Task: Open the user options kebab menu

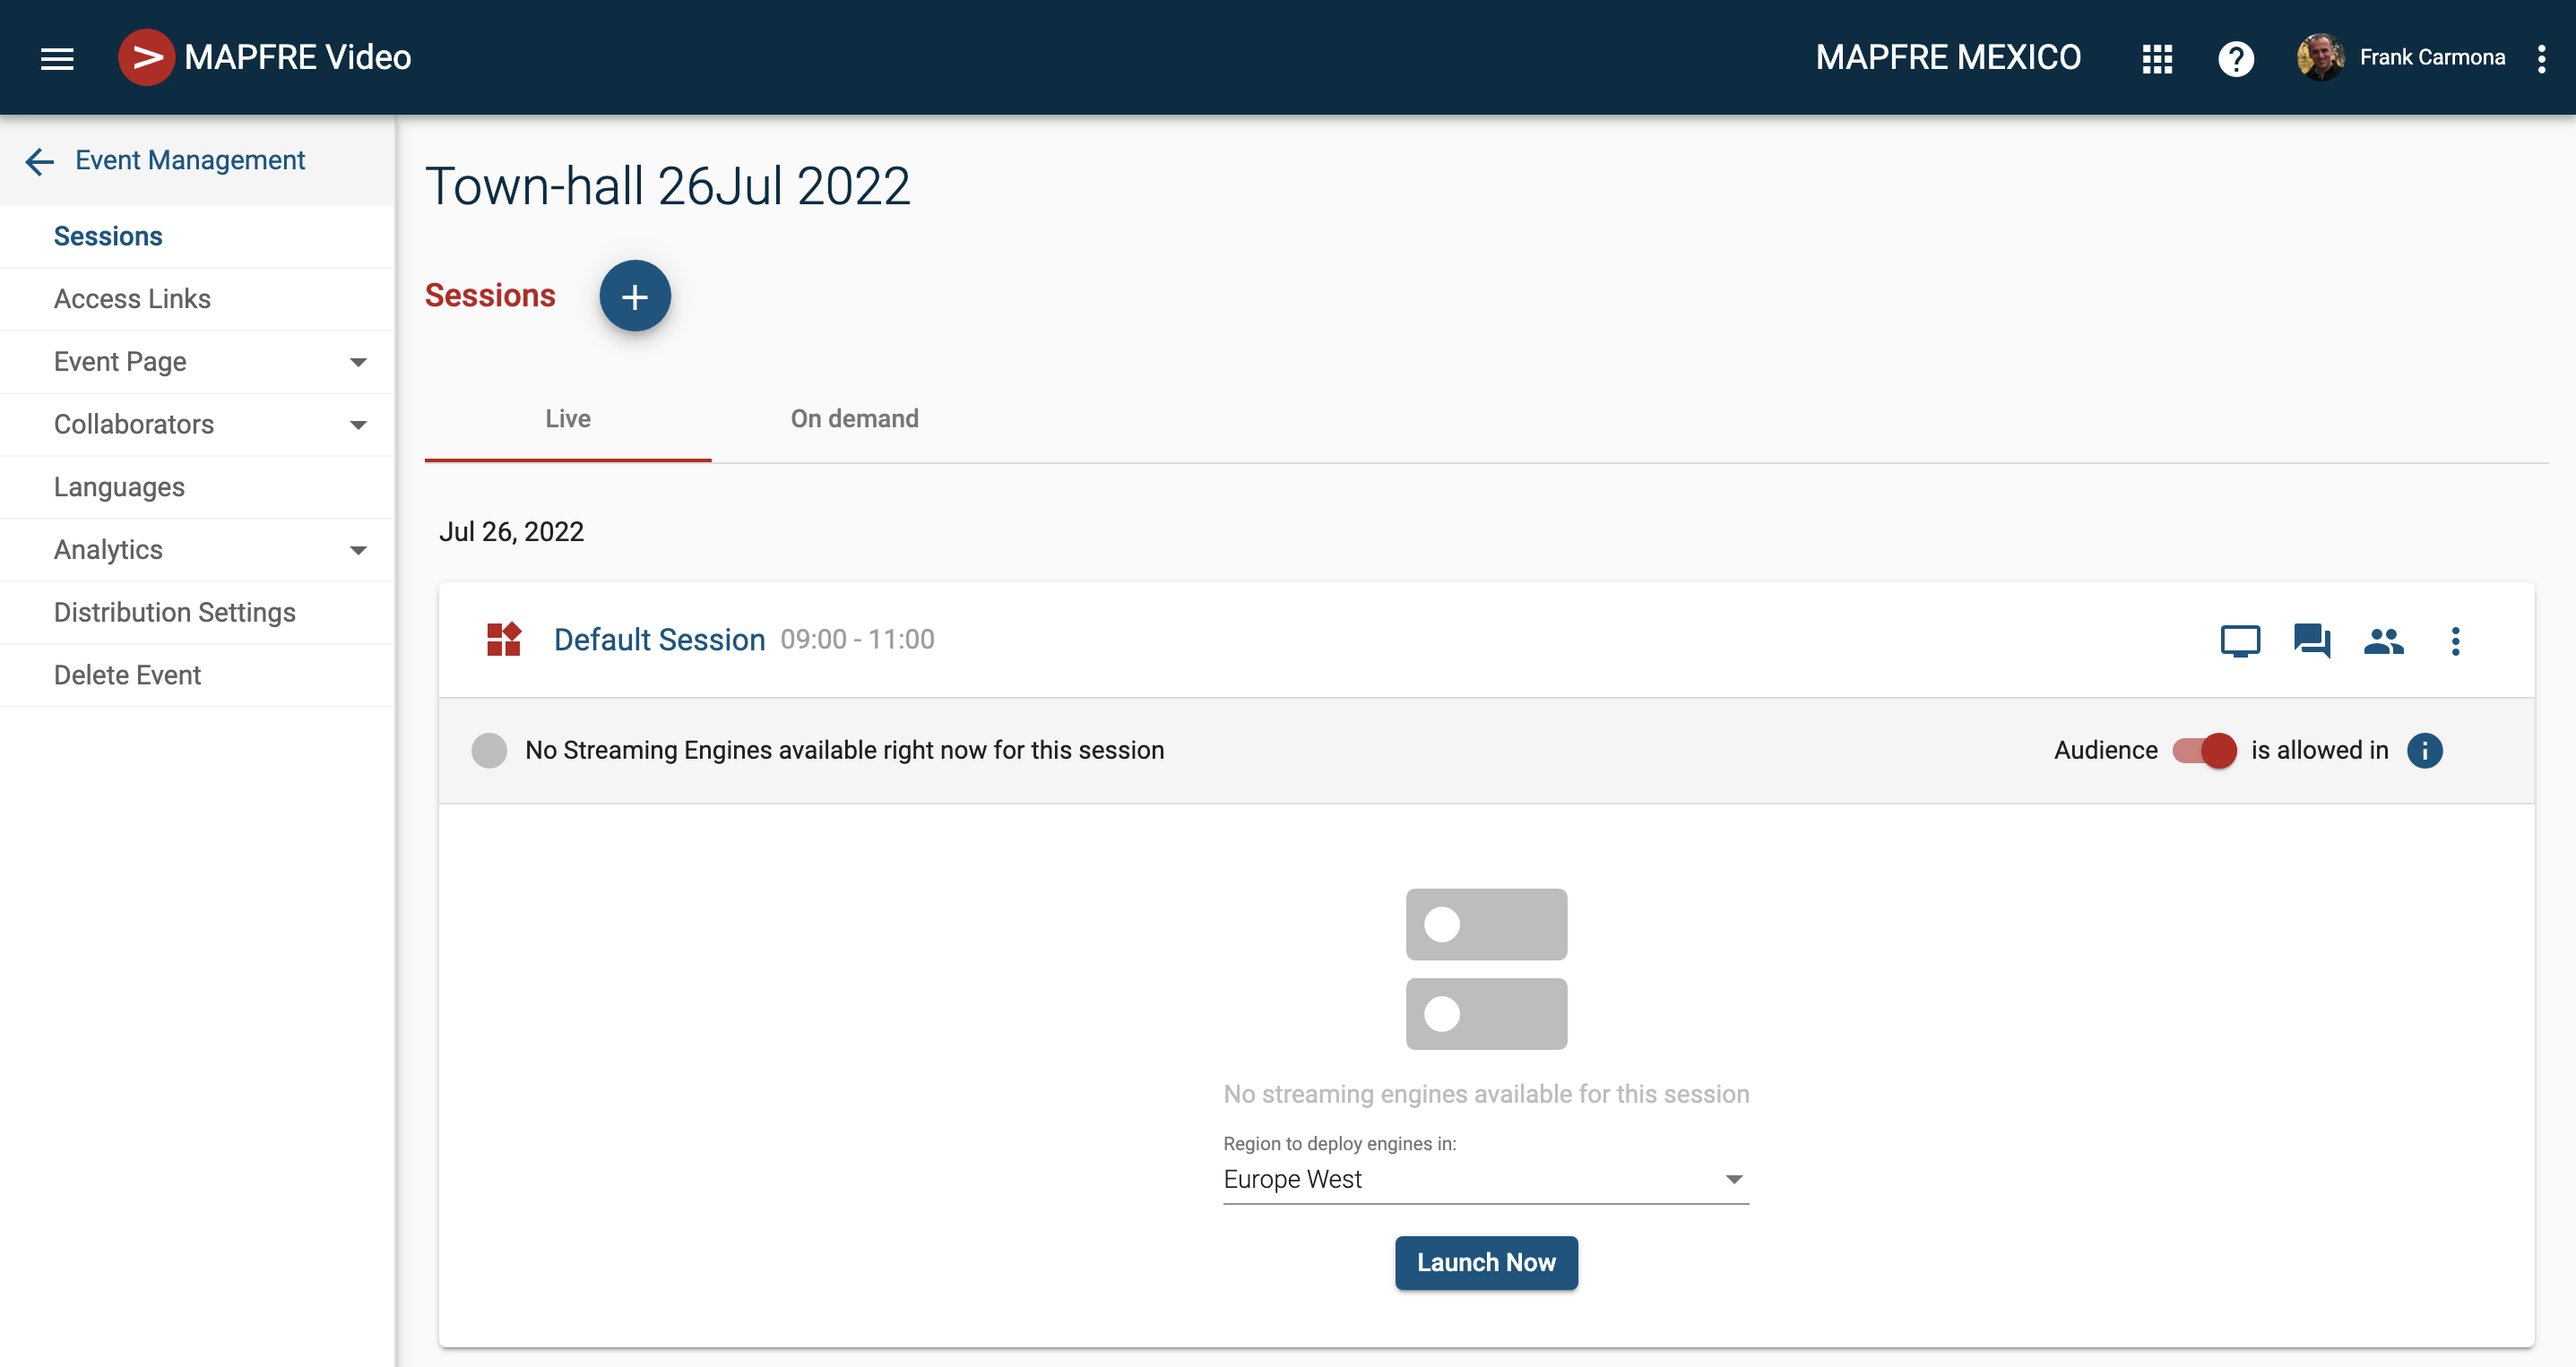Action: click(2541, 58)
